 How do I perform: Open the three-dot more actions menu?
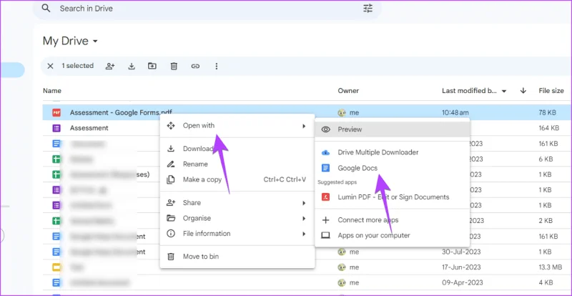pyautogui.click(x=217, y=66)
